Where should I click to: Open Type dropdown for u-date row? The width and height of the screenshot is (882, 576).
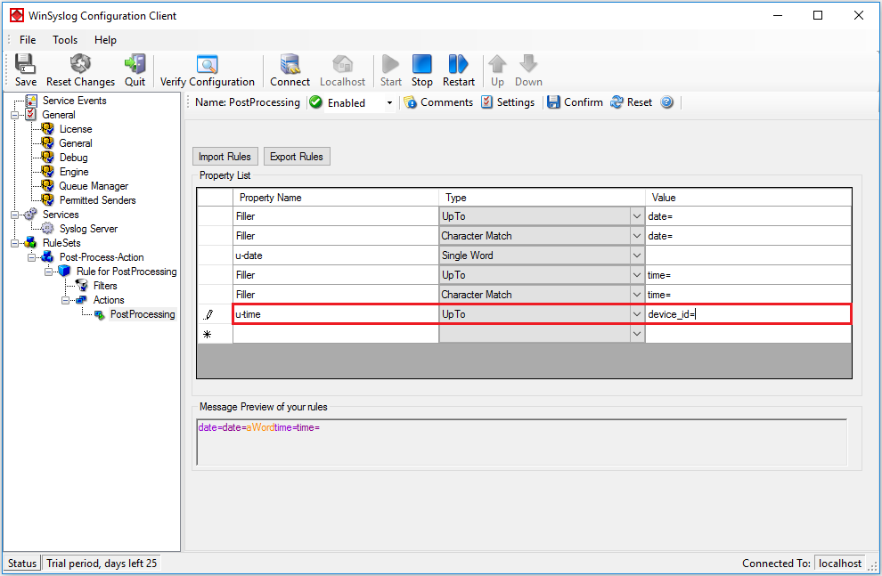tap(636, 256)
